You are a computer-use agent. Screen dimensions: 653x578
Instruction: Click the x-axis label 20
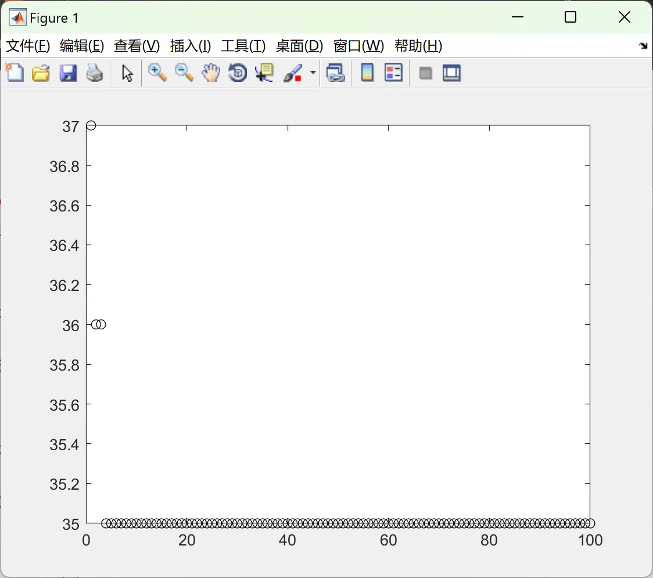coord(187,540)
